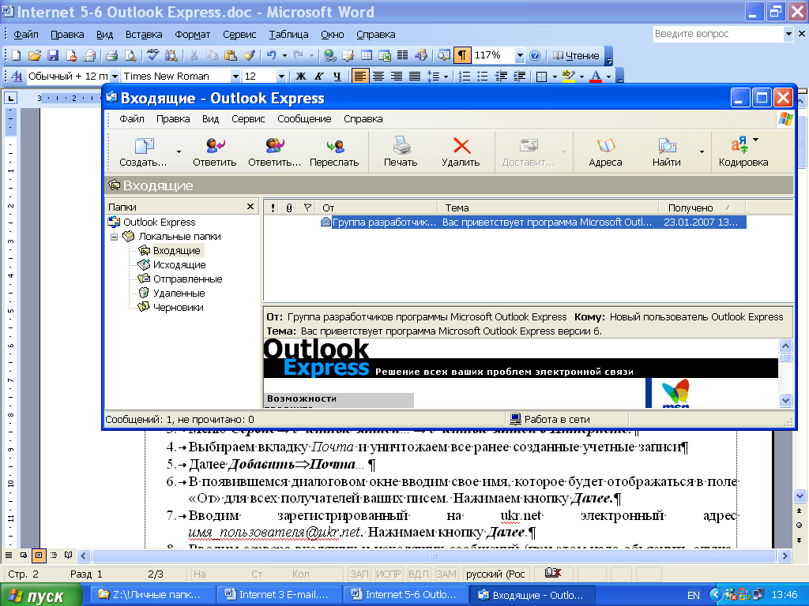This screenshot has height=606, width=809.
Task: Open the Адреса address book
Action: (605, 152)
